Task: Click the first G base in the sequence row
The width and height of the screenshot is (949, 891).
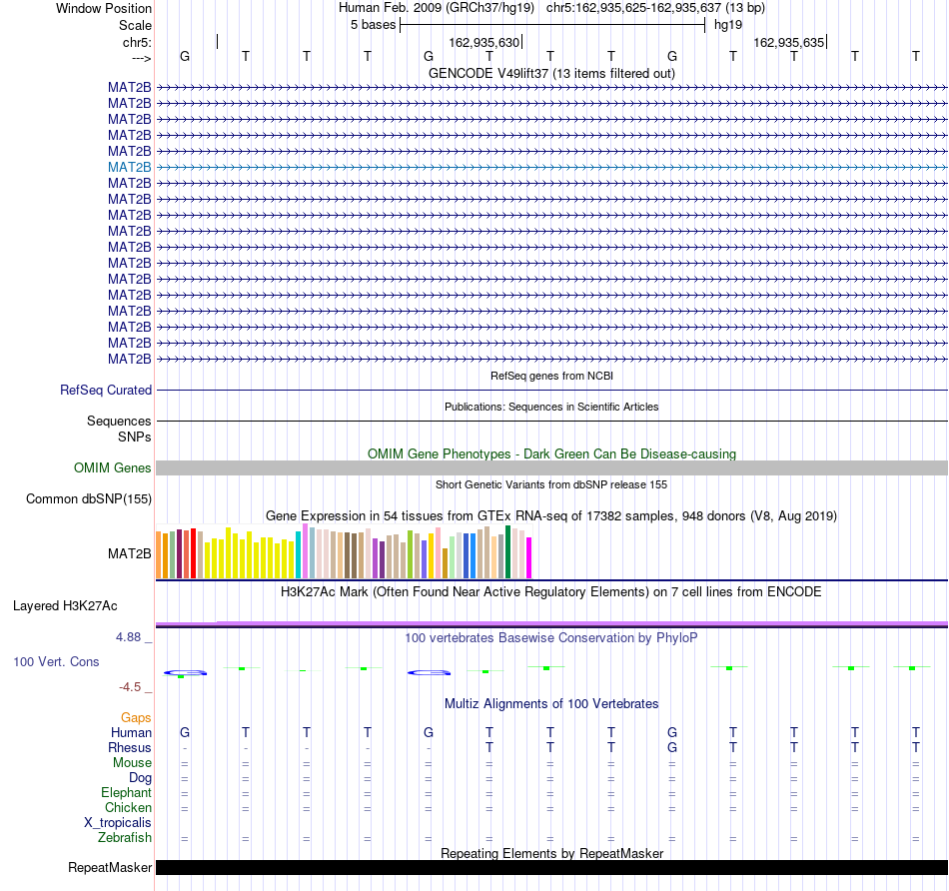Action: click(x=185, y=56)
